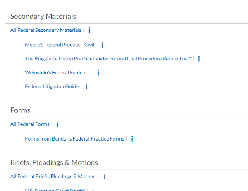Click the Secondary Materials section heading
Viewport: 248px width, 191px height.
(x=43, y=17)
